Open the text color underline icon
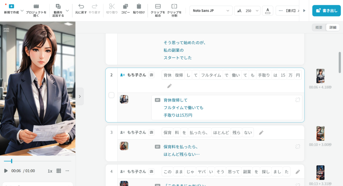 (267, 11)
